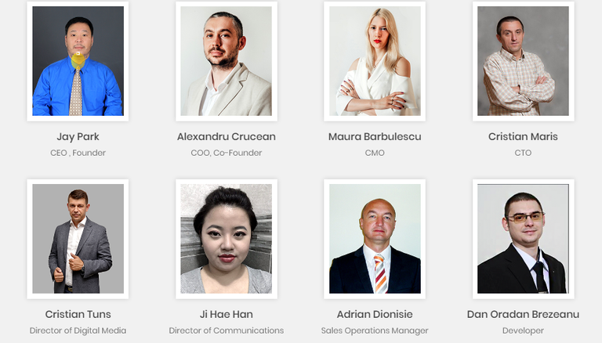
Task: Click the Adrian Dionisie name heading
Action: tap(375, 314)
